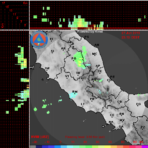Click the AQ city label on map
Screen dimensions: 148x148
point(94,79)
